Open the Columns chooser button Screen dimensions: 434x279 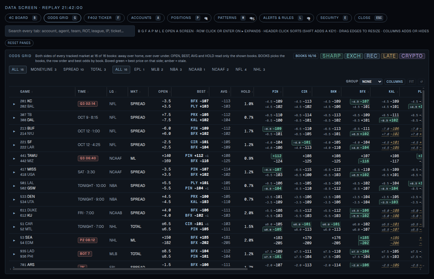click(395, 82)
